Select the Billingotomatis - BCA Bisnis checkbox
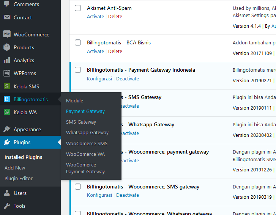This screenshot has height=215, width=276. pos(78,42)
